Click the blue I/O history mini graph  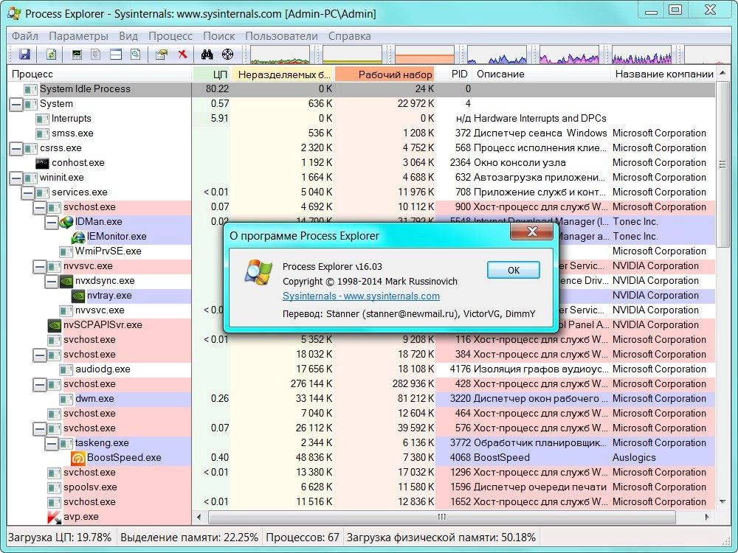497,55
